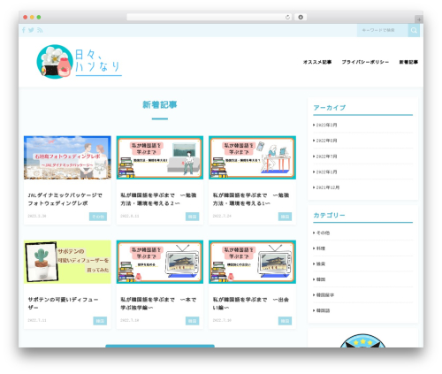The height and width of the screenshot is (374, 442).
Task: Open the Facebook icon in top bar
Action: [x=24, y=30]
